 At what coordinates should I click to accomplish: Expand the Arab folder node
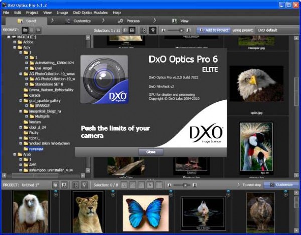(9, 154)
